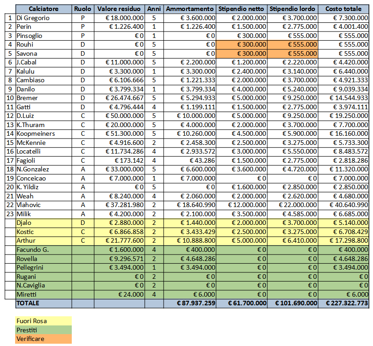Click the orange Savona stipendio lordo cell
This screenshot has height=346, width=373.
pyautogui.click(x=293, y=53)
